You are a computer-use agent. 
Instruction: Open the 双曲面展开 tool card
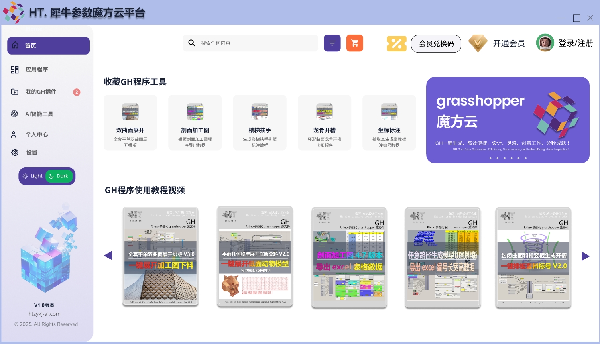(130, 123)
